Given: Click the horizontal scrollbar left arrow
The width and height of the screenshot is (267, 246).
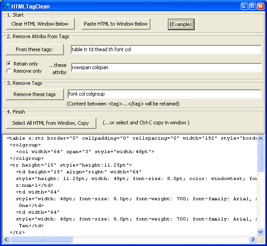Looking at the screenshot, I should pyautogui.click(x=6, y=240).
